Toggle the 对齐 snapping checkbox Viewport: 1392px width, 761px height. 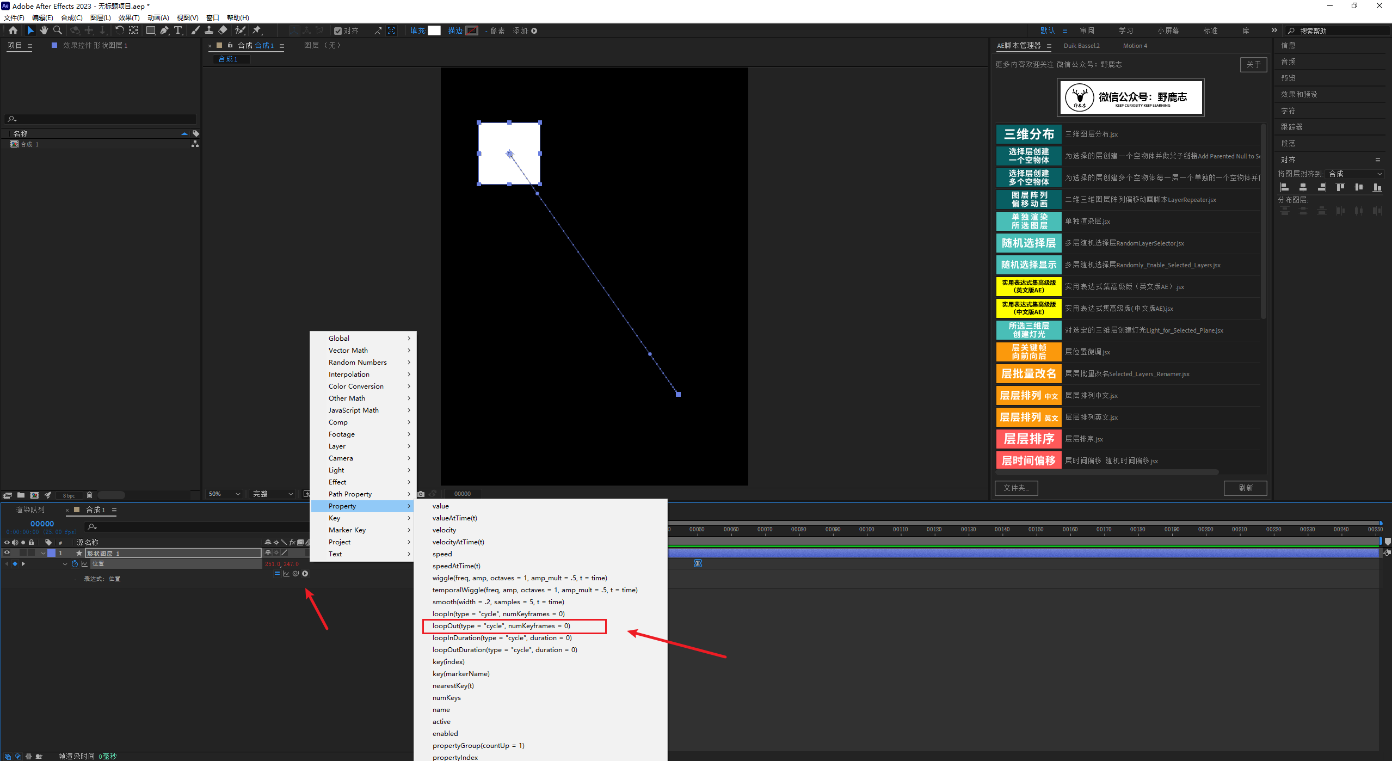pos(338,31)
